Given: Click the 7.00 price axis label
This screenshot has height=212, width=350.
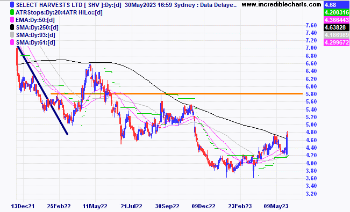Looking at the screenshot, I should click(311, 48).
